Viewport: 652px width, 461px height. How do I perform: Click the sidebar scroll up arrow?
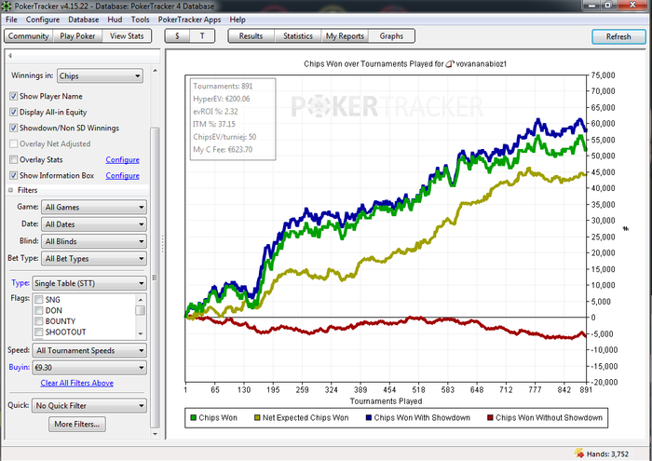point(156,71)
